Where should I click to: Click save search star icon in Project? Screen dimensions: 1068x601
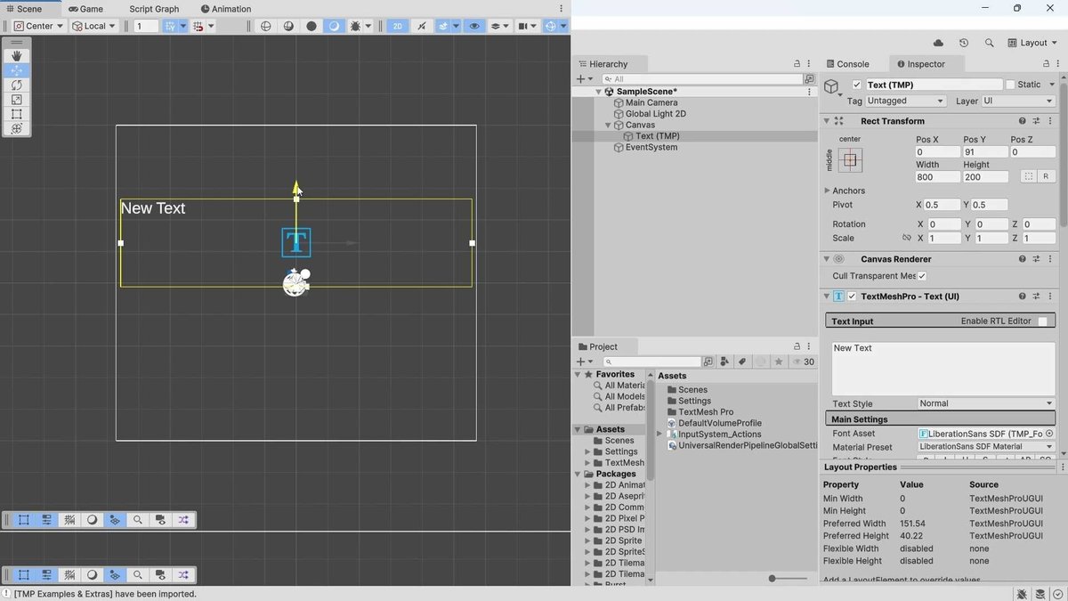tap(779, 361)
